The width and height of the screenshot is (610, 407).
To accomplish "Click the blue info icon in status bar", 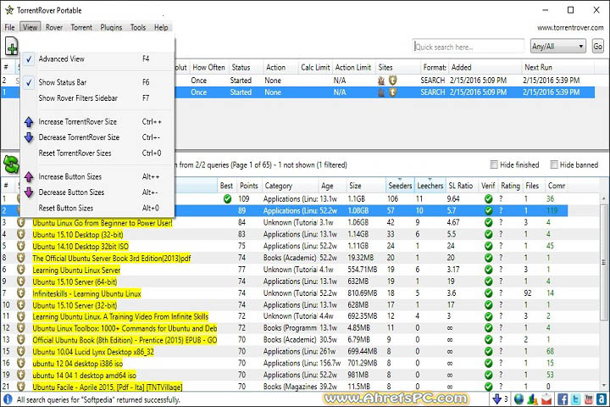I will (x=8, y=399).
